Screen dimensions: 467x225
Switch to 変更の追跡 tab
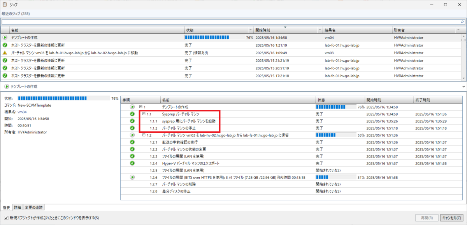click(34, 207)
